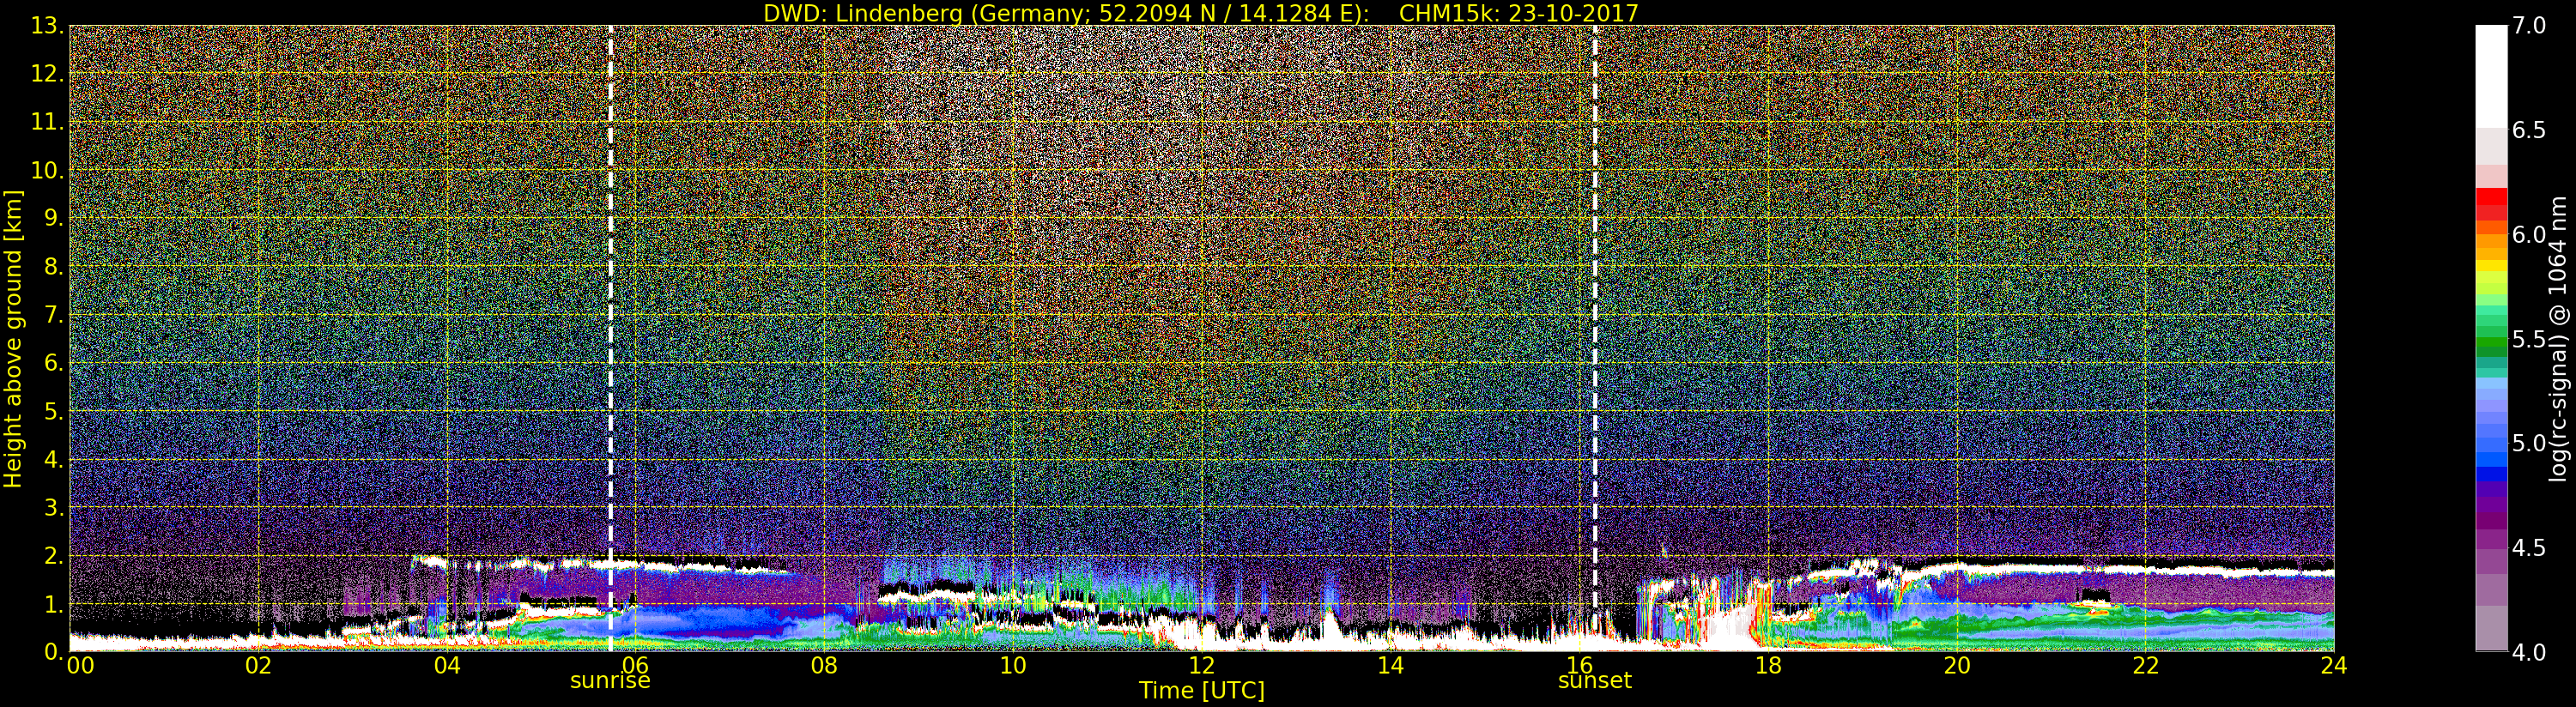Click the colorbar tick label '6.0'
Viewport: 2576px width, 707px height.
(2529, 235)
